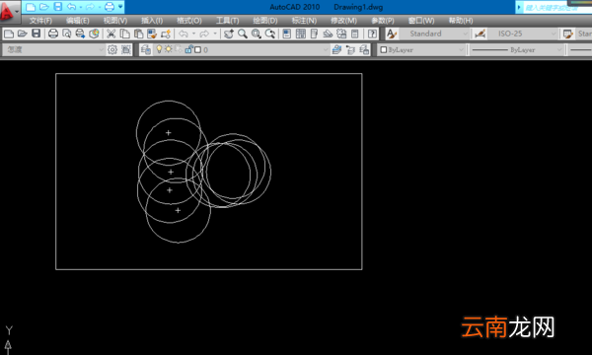Click the Cut scissors icon
This screenshot has height=355, width=592.
tap(111, 34)
